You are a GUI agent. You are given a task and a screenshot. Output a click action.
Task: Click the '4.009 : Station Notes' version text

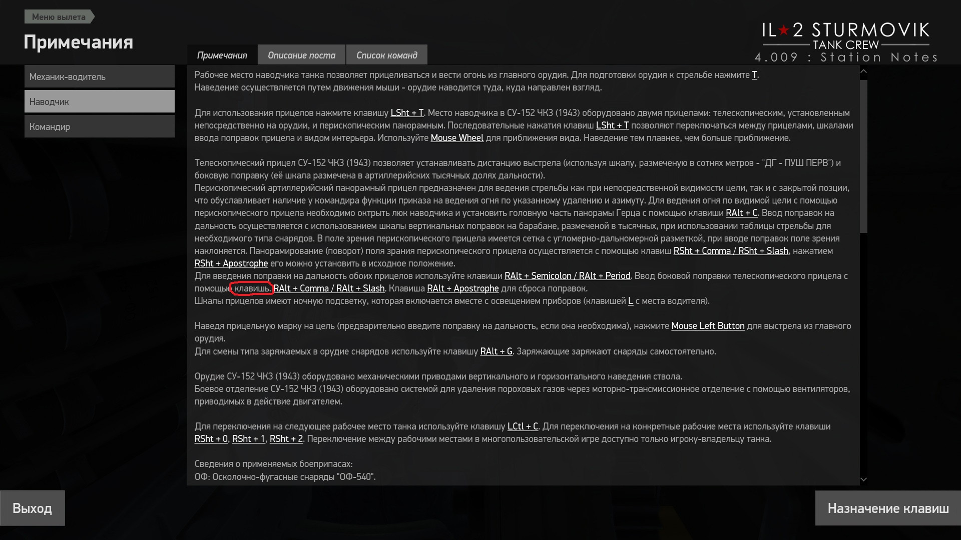(x=846, y=57)
